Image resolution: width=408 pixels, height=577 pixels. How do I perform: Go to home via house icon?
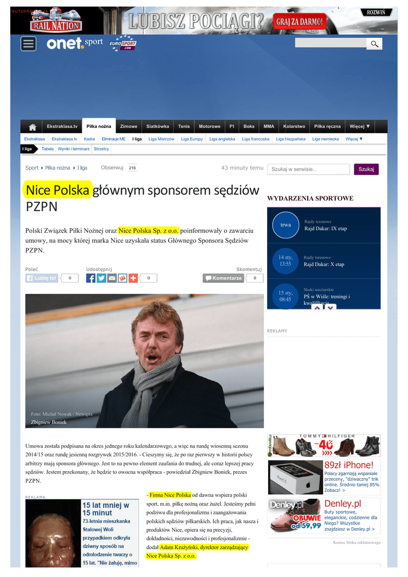(32, 127)
